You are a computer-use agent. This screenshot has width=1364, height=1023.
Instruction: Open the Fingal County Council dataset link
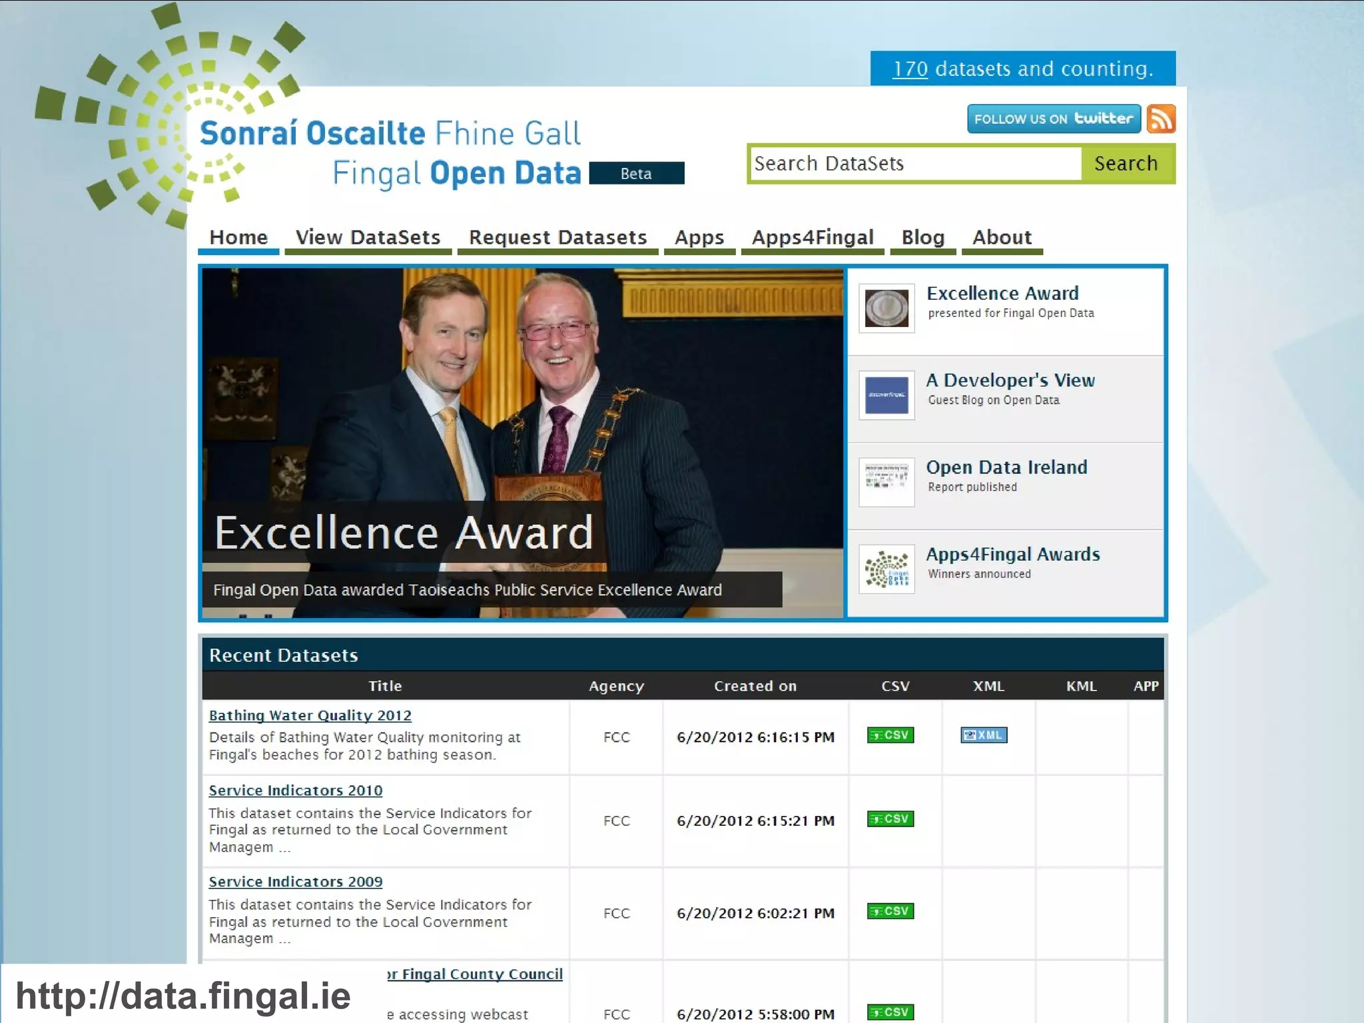coord(475,974)
